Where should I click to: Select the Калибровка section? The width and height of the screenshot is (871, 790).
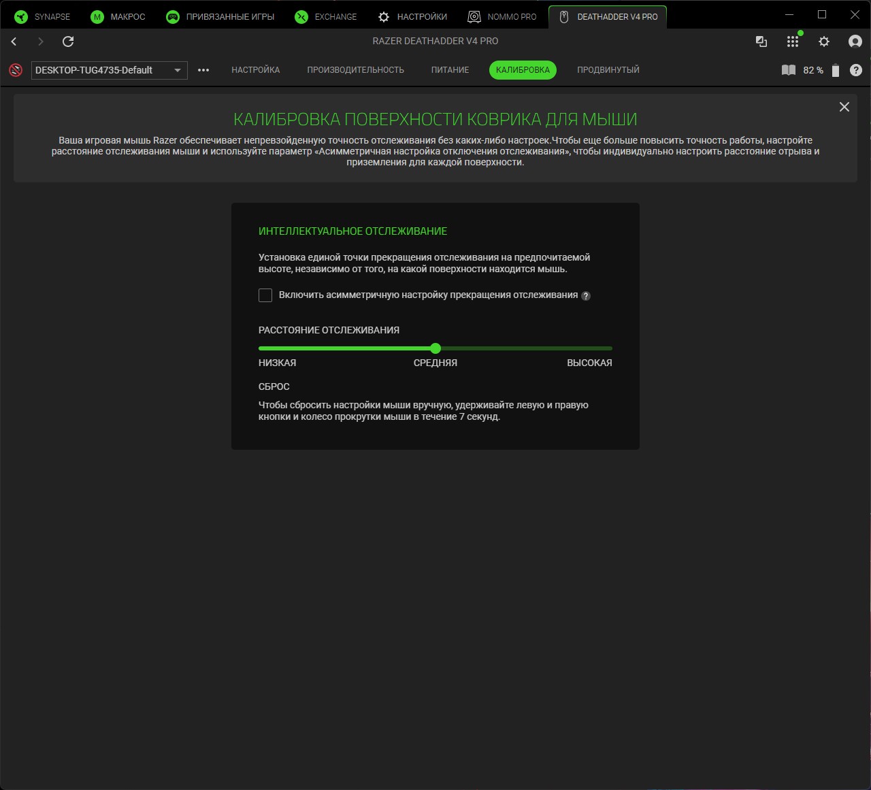523,70
